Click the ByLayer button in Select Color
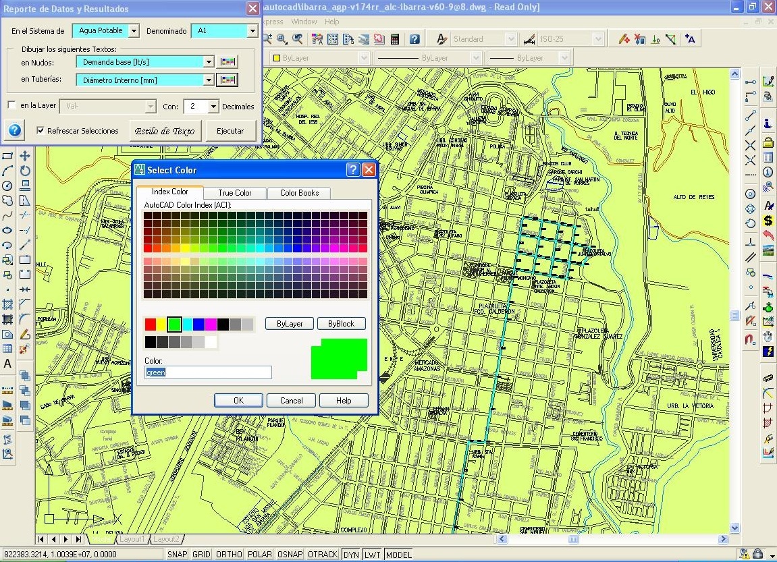This screenshot has height=562, width=777. pos(290,324)
